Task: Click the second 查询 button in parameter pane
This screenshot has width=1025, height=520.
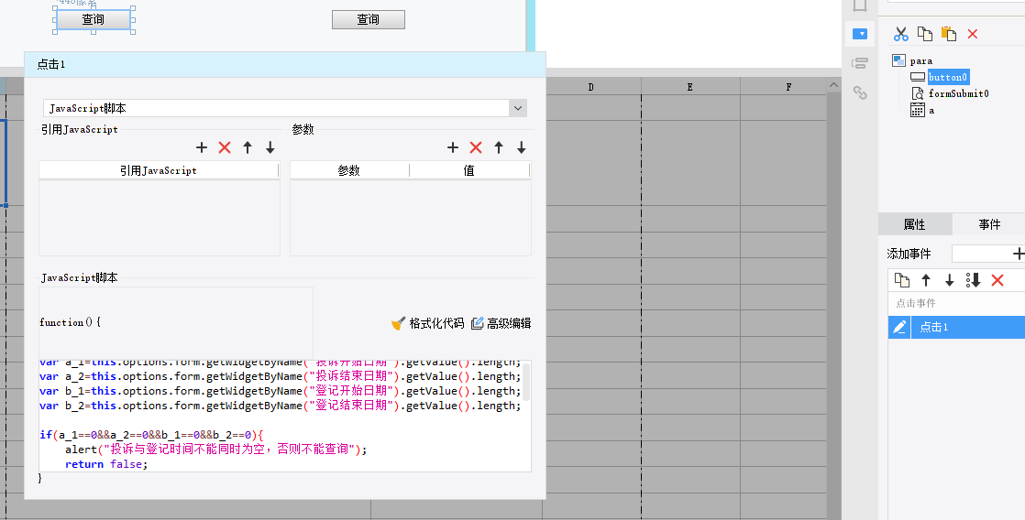Action: click(368, 19)
